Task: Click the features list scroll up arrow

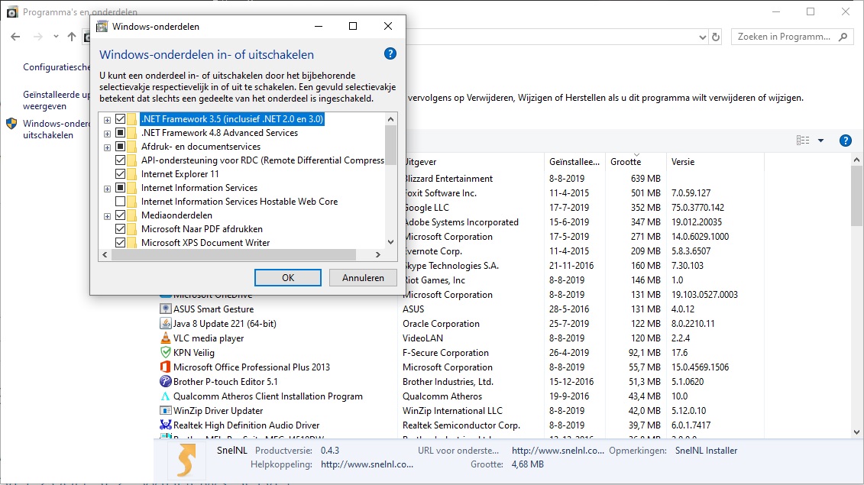Action: (x=390, y=119)
